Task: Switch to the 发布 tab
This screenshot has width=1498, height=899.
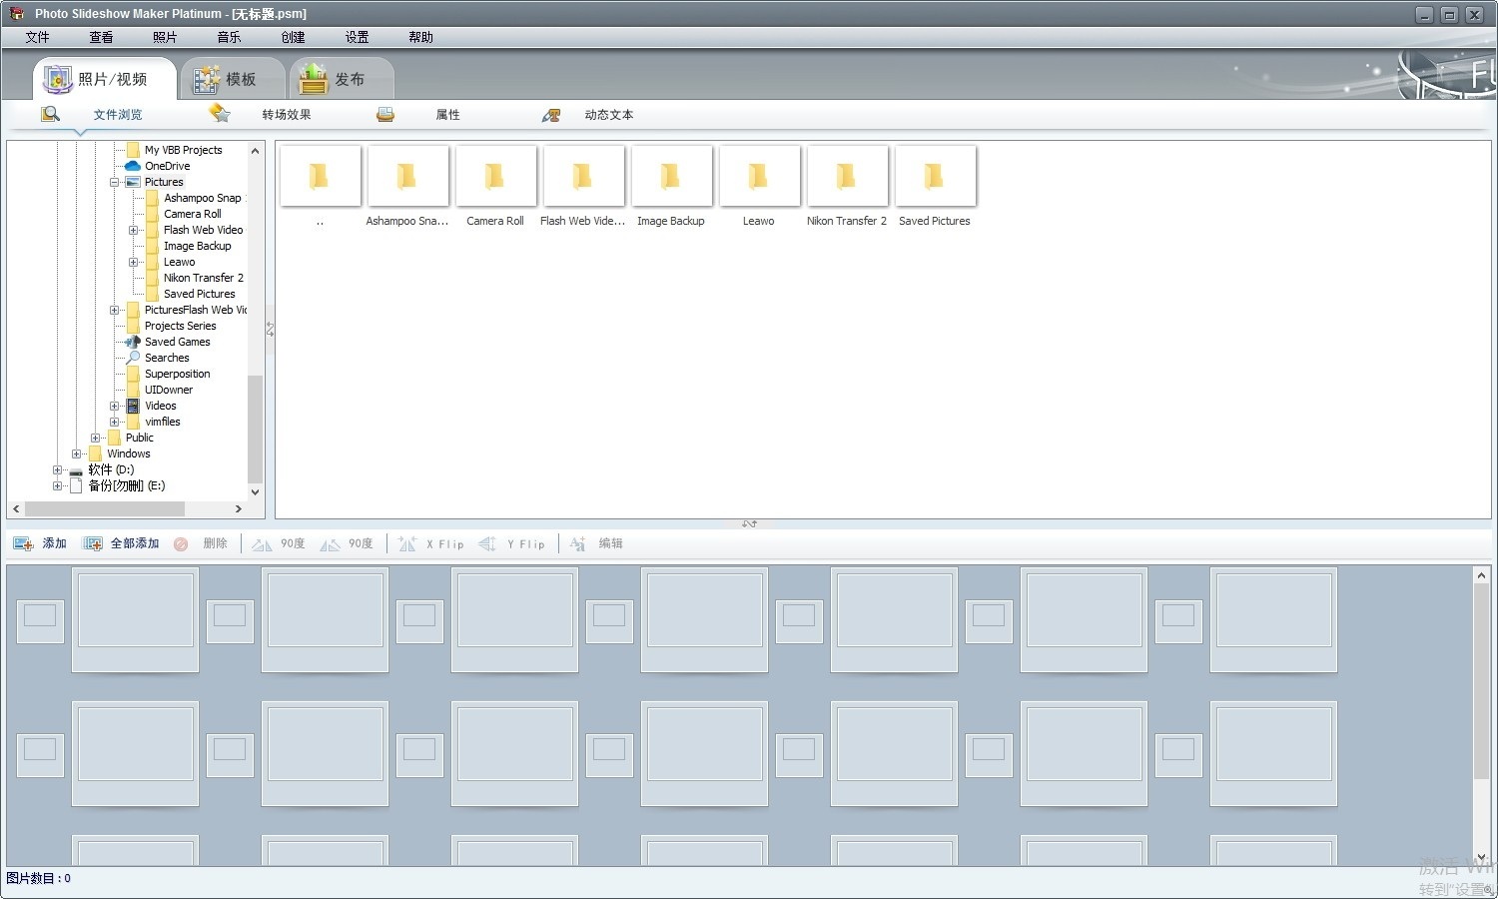Action: (x=341, y=79)
